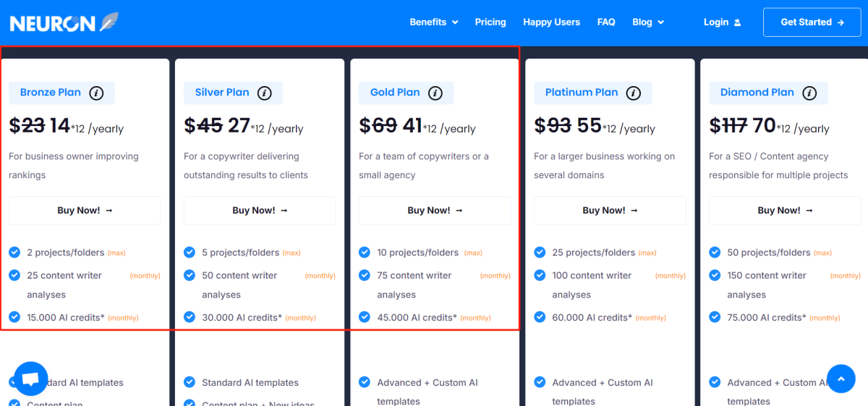Click the checkmark beside 2 projects/folders
Viewport: 868px width, 406px height.
point(14,253)
